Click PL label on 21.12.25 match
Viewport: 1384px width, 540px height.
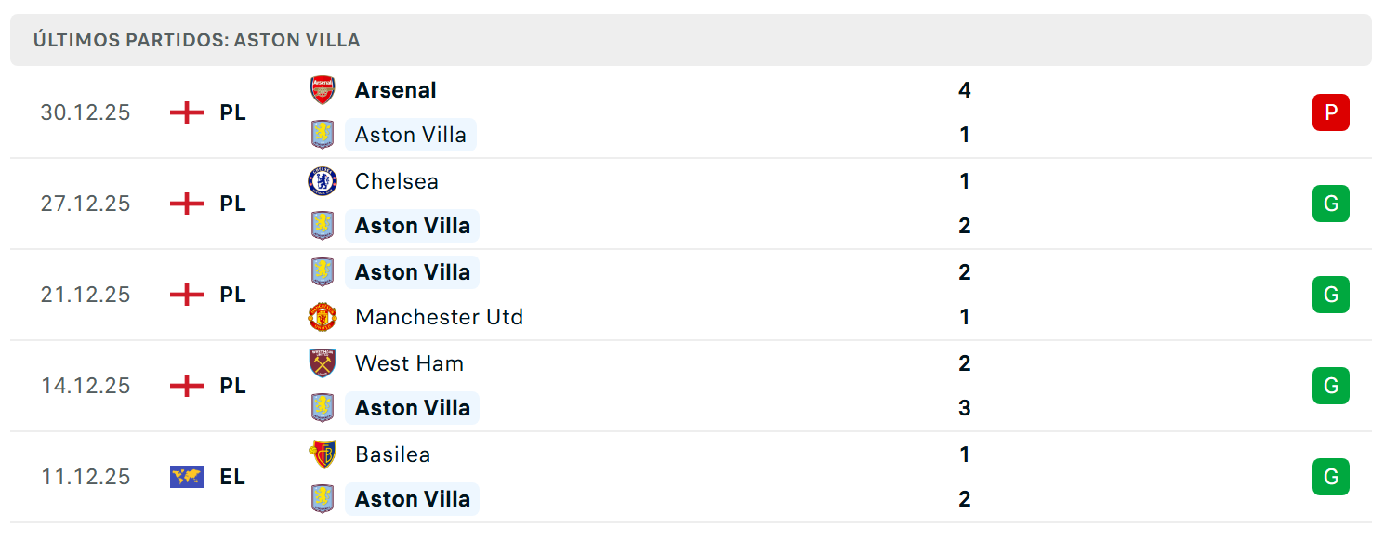point(232,295)
